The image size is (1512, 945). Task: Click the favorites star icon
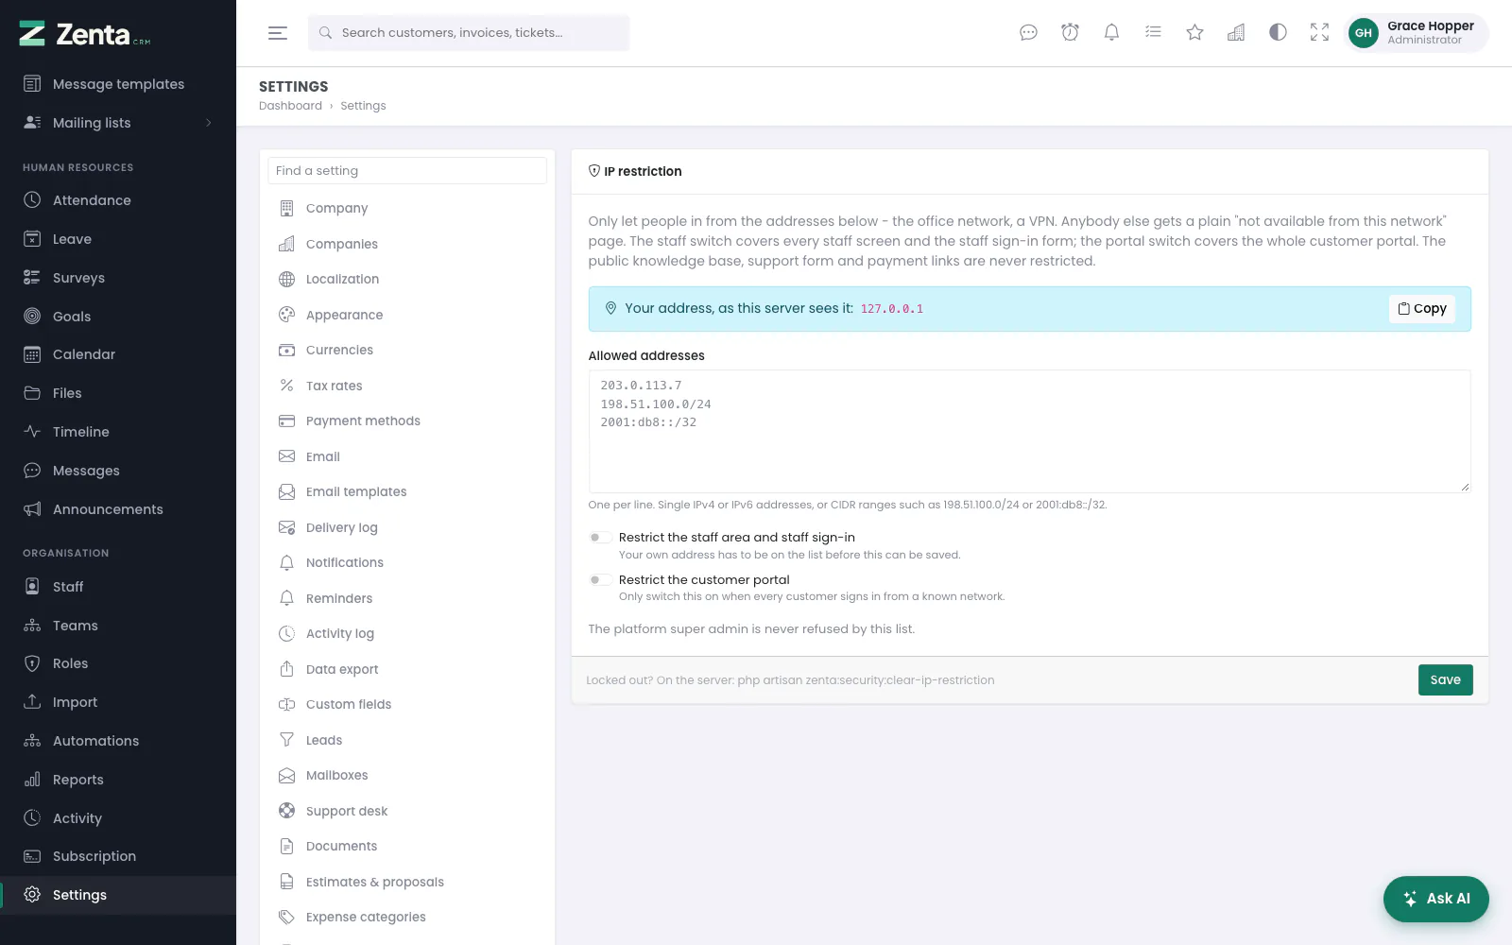[1194, 32]
